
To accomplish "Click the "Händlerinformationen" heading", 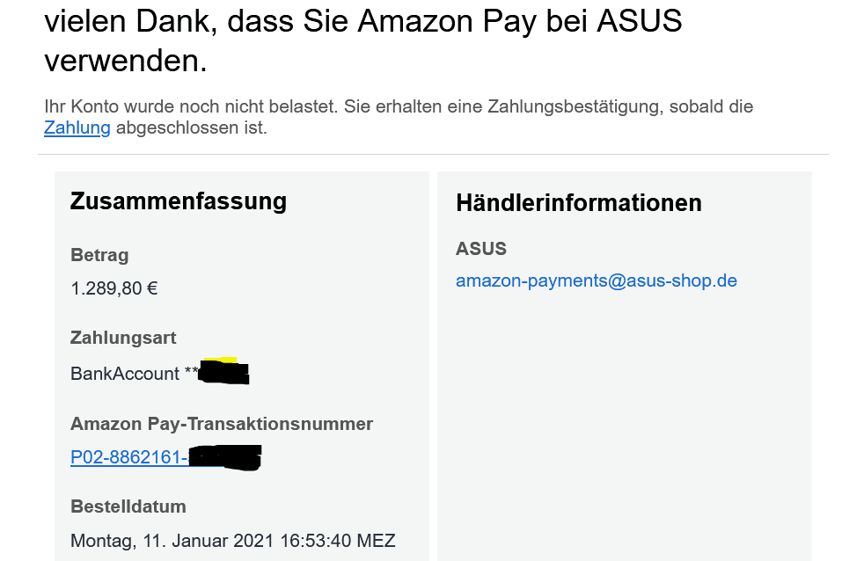I will [578, 203].
